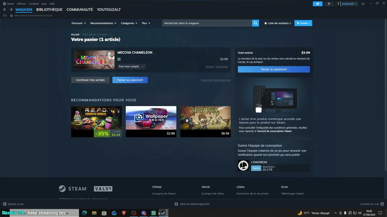Open the MECCHA CHAMELEON cart thumbnail
This screenshot has width=387, height=217.
tap(94, 60)
